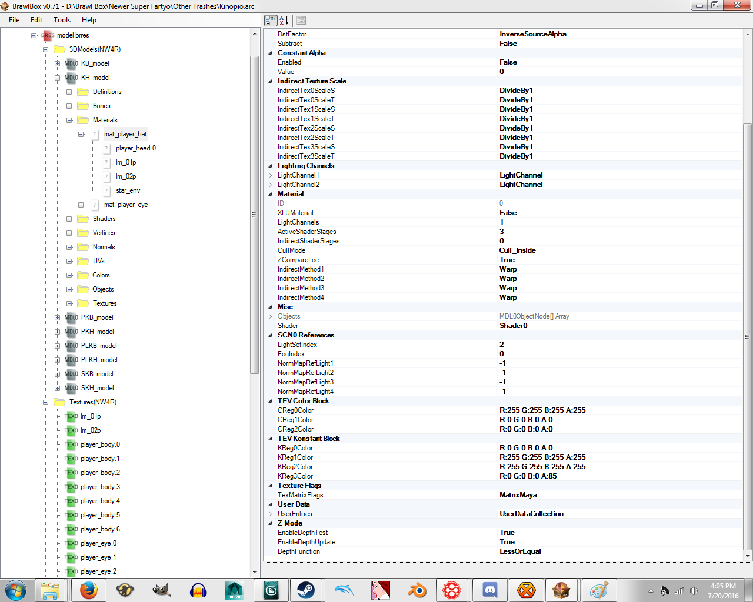Sort properties with the Alphabetical A-Z button
Screen dimensions: 753x602
284,21
